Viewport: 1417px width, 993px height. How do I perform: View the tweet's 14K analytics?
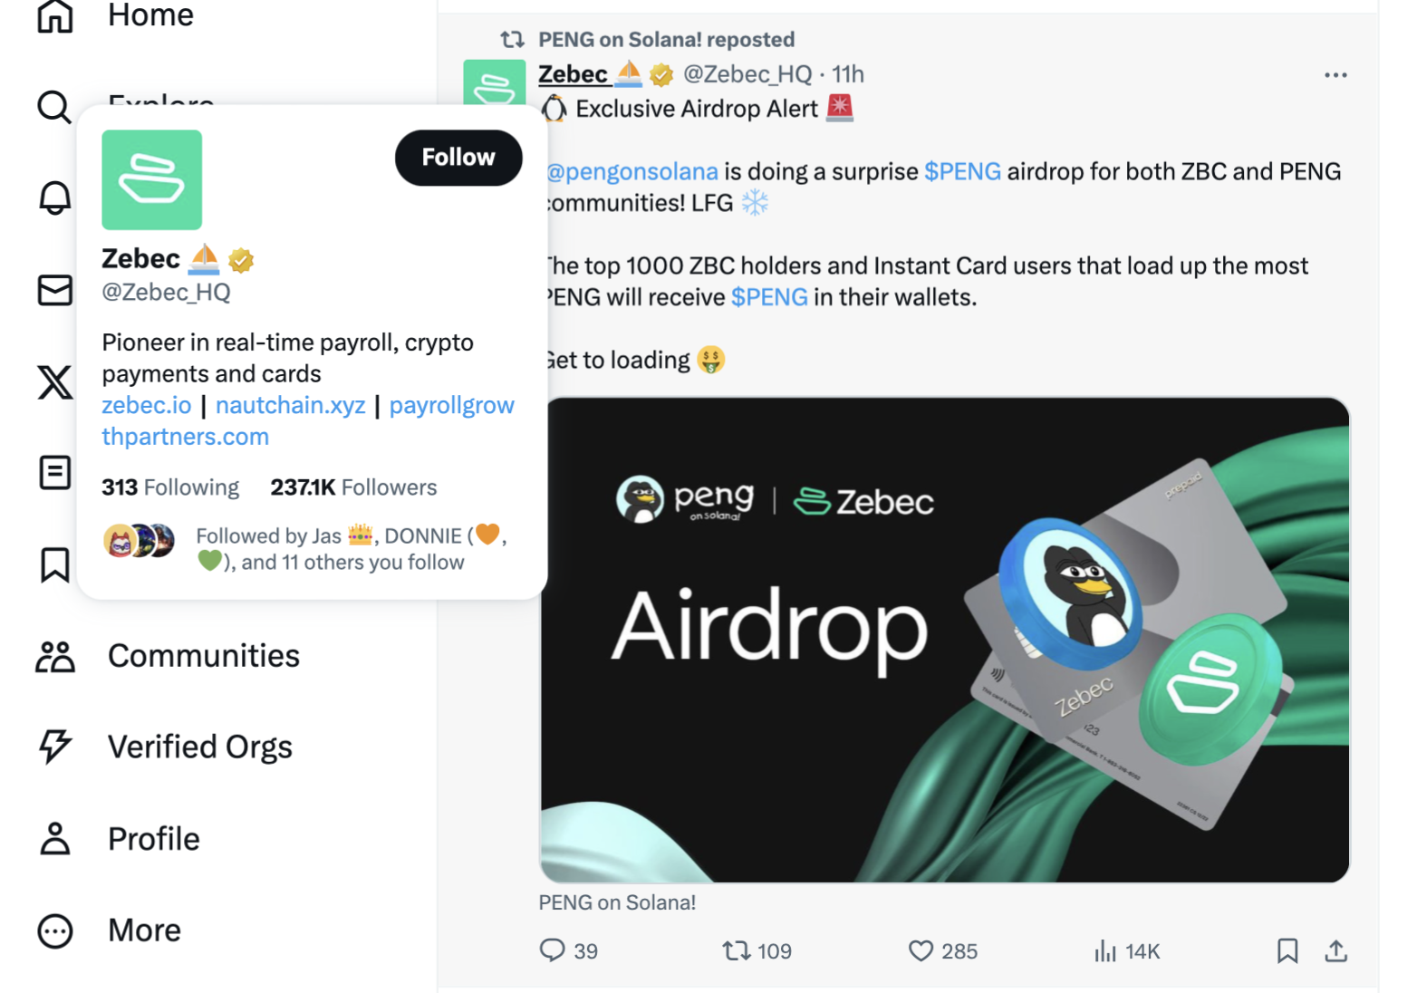pos(1127,950)
